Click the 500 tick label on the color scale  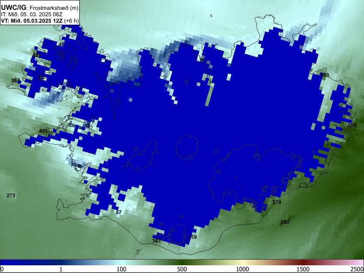[182, 269]
